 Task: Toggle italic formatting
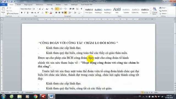pyautogui.click(x=24, y=13)
